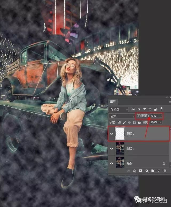Delete layer using the trash icon
Image resolution: width=171 pixels, height=207 pixels.
click(x=165, y=171)
